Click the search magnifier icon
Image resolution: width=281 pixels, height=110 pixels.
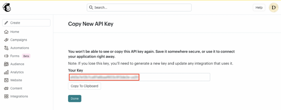click(91, 8)
